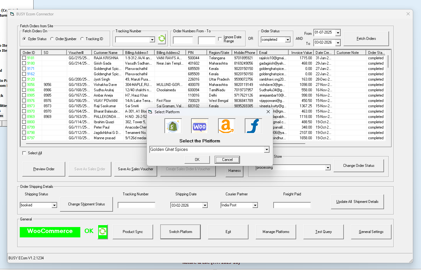This screenshot has width=421, height=270.
Task: Open the Courier Partner India Post dropdown
Action: [x=255, y=205]
